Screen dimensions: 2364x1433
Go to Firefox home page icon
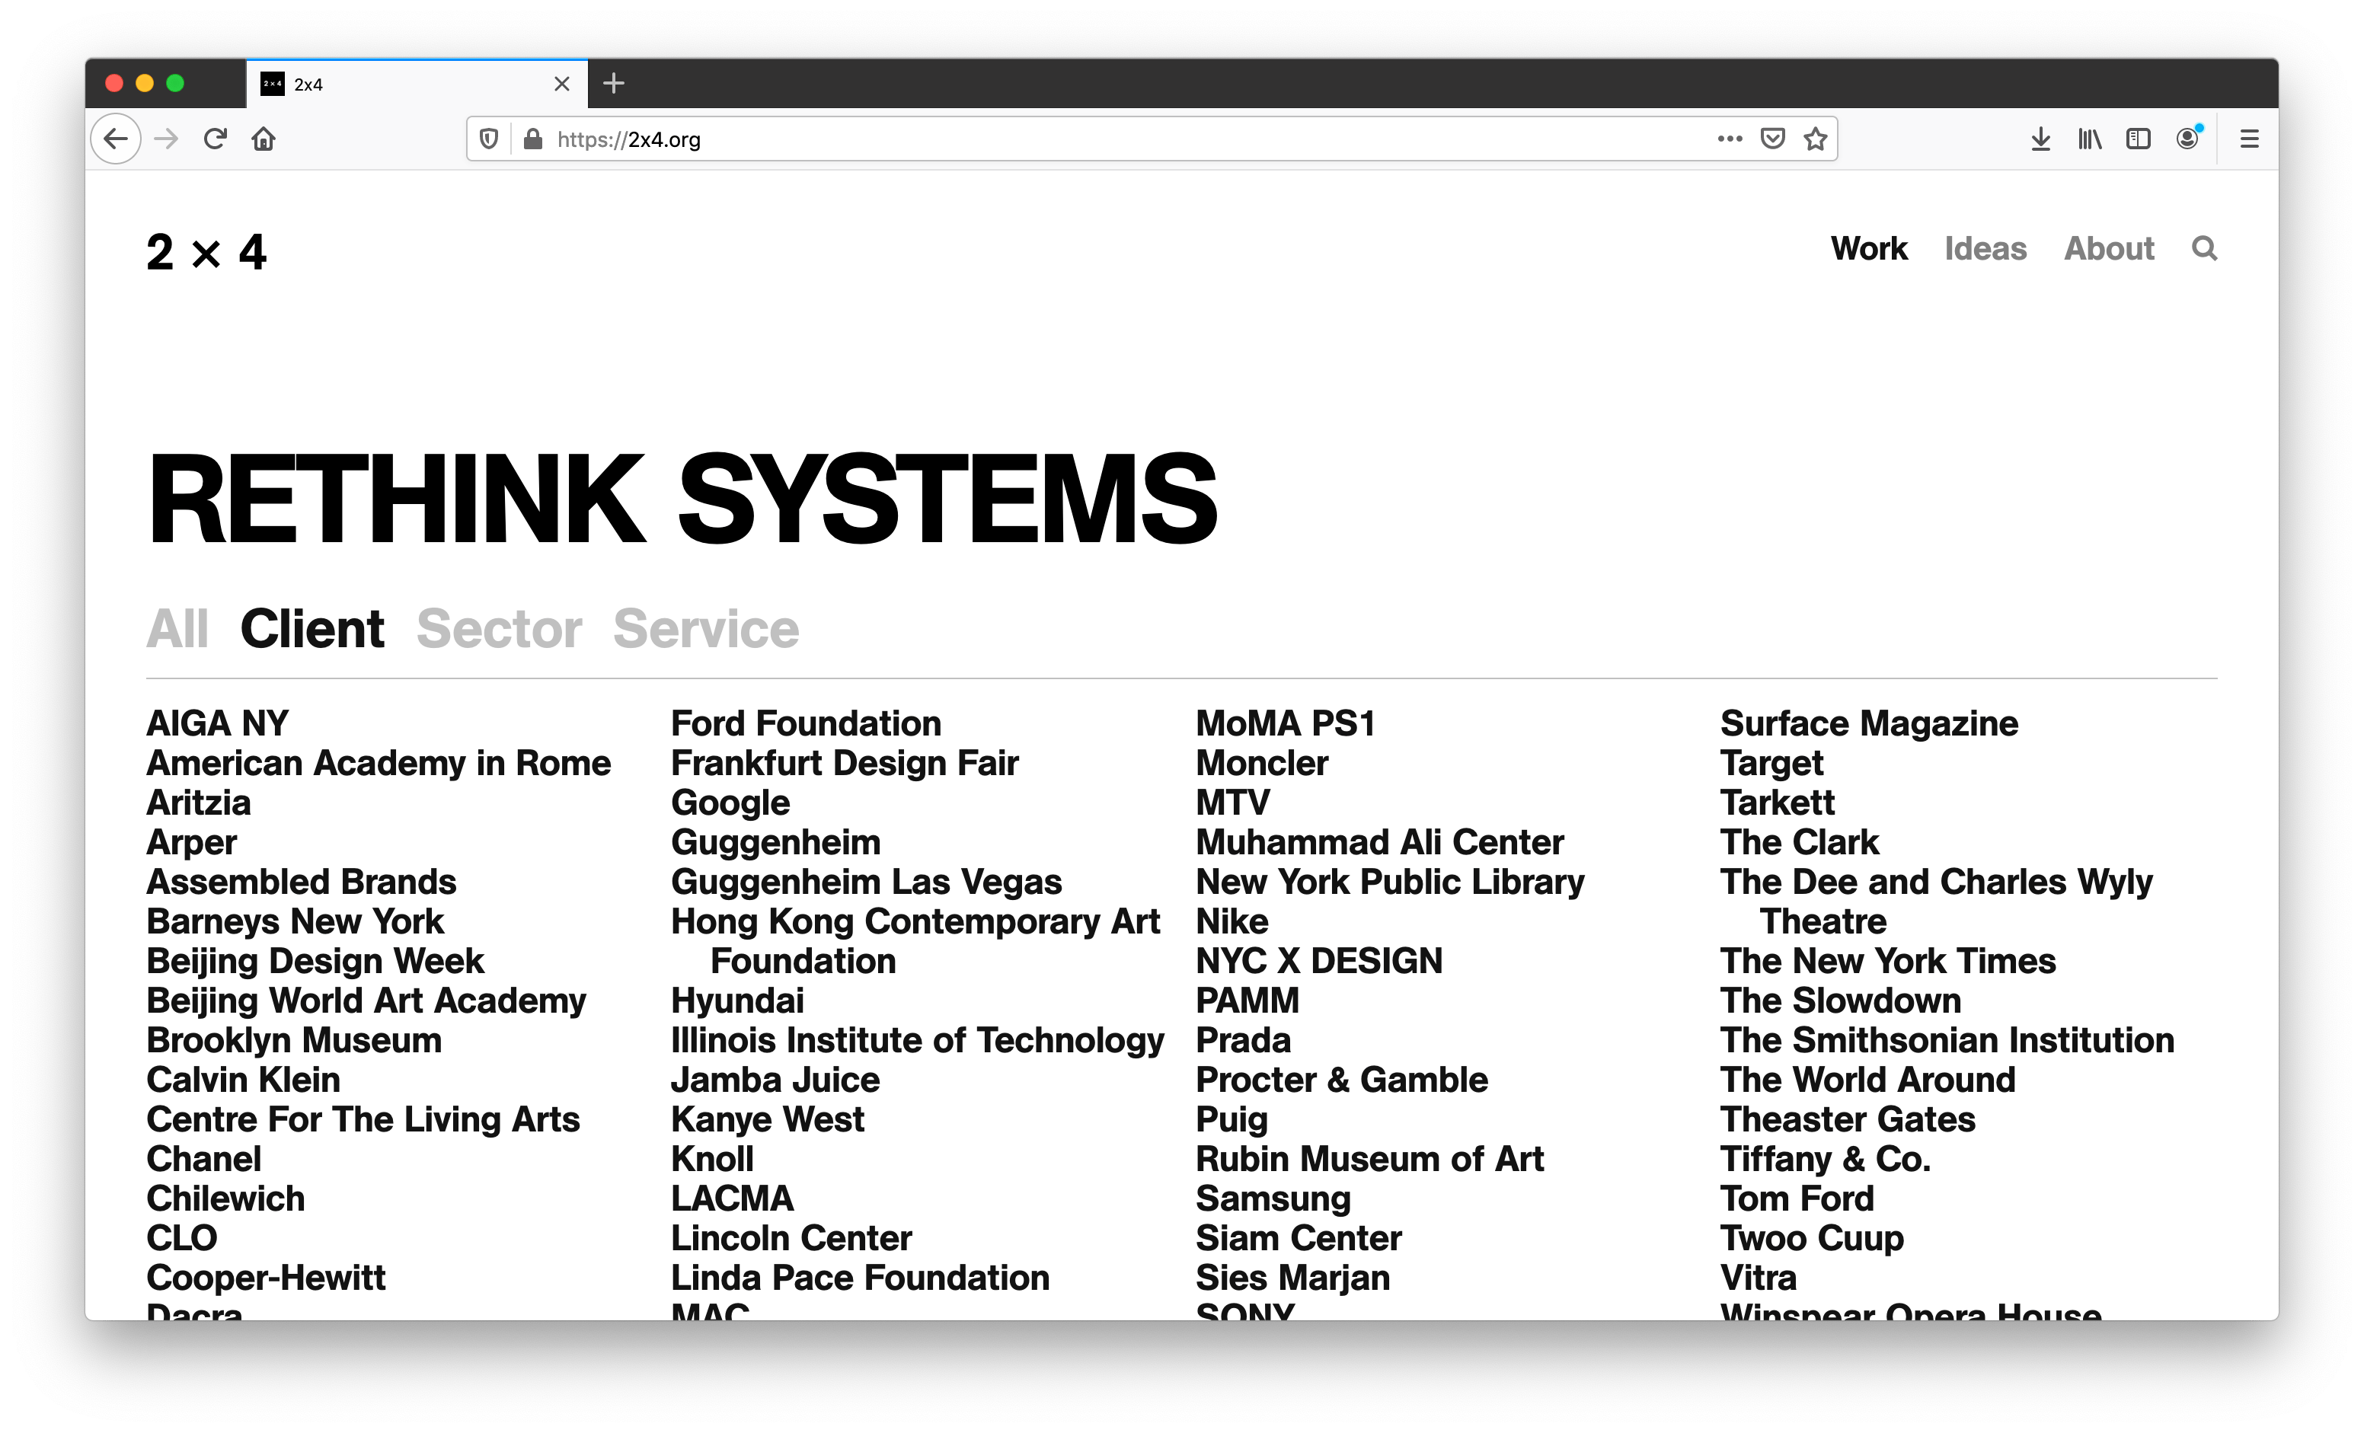(264, 139)
